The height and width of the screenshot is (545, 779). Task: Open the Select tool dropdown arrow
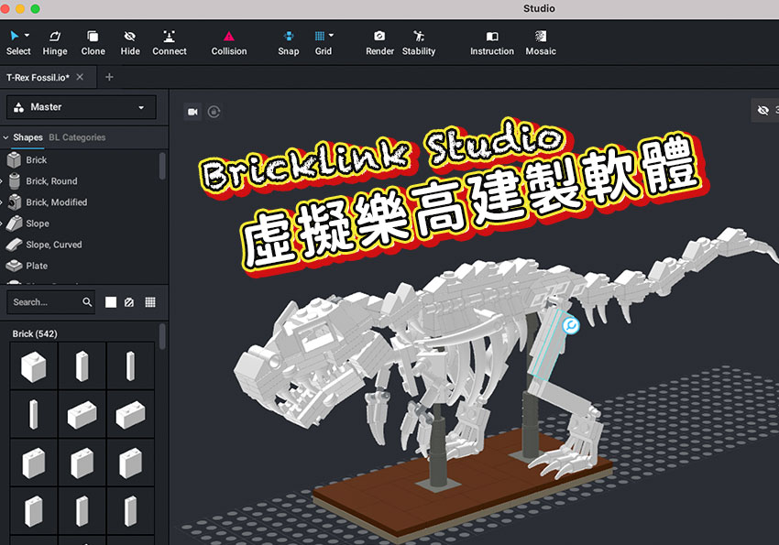pyautogui.click(x=27, y=35)
